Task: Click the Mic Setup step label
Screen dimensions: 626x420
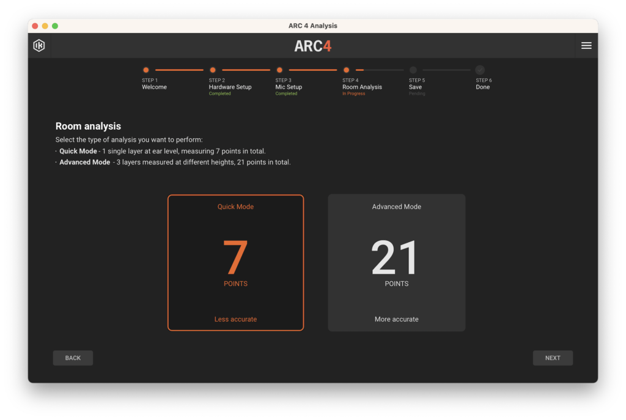Action: [x=289, y=87]
